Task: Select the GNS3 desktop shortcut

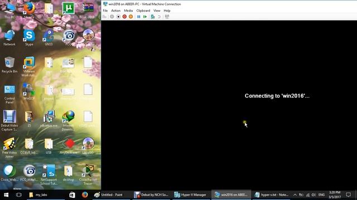Action: coord(49,38)
